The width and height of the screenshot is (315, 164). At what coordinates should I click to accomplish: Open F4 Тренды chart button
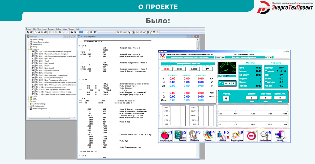click(209, 136)
